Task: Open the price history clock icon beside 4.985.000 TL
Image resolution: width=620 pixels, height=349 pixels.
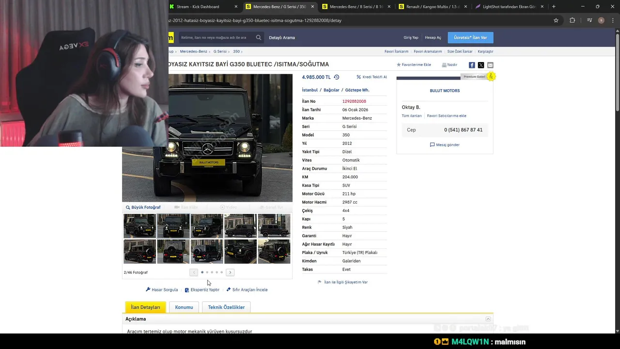Action: click(x=337, y=77)
